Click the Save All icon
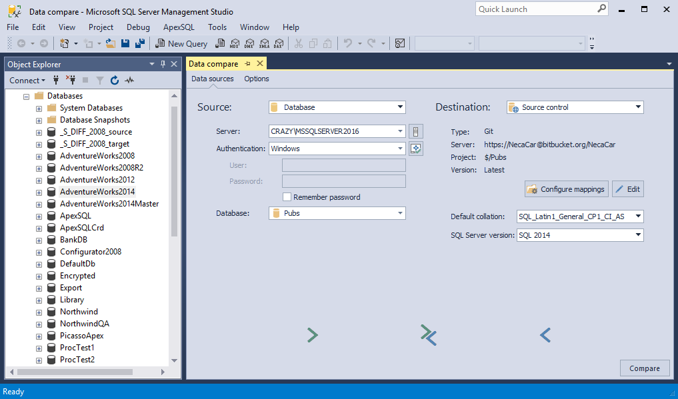This screenshot has height=399, width=678. pyautogui.click(x=139, y=43)
